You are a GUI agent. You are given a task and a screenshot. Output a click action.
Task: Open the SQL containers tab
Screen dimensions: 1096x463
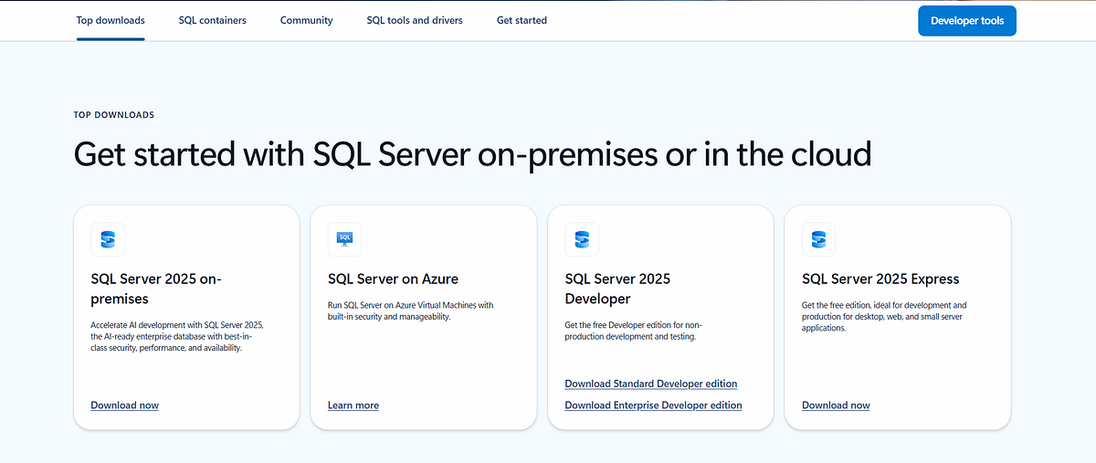pyautogui.click(x=213, y=20)
